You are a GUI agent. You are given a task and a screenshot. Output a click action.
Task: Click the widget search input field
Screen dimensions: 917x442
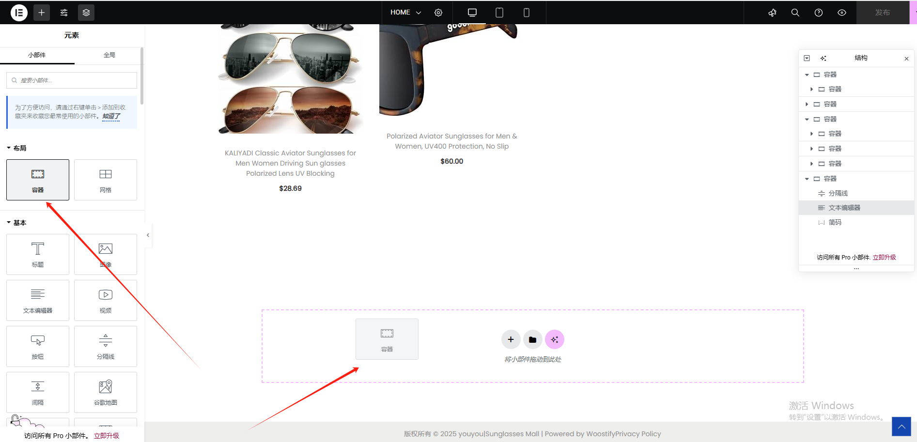72,80
